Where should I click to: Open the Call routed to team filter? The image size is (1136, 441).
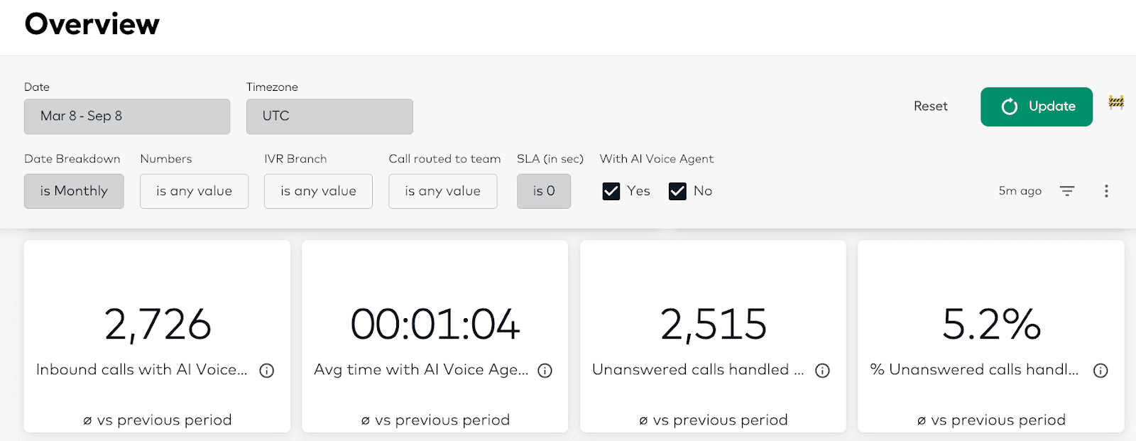click(442, 190)
